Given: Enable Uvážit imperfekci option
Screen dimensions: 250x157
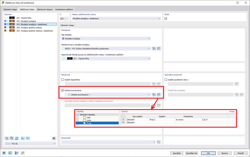Looking at the screenshot, I should coord(63,79).
